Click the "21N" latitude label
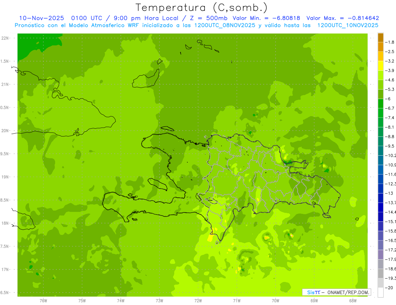 point(5,85)
